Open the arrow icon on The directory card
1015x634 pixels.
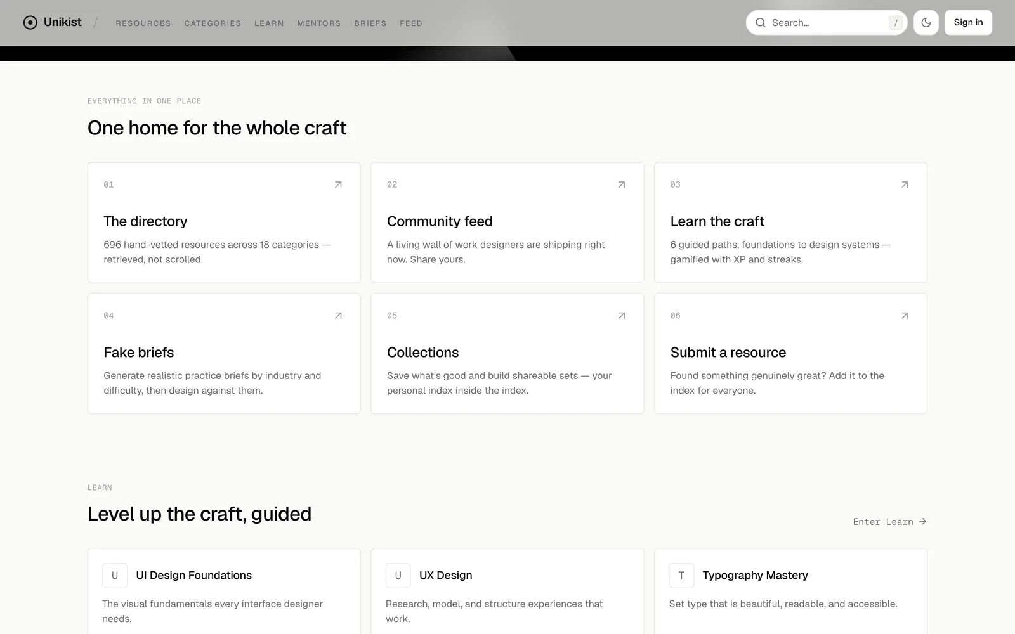coord(338,184)
